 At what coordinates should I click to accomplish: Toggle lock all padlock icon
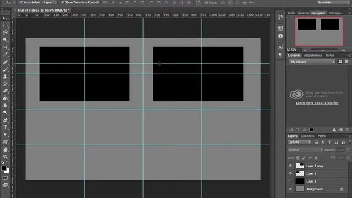[316, 158]
